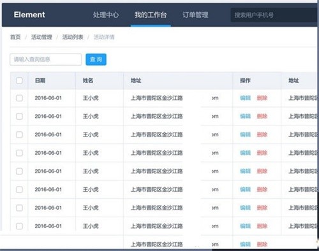The height and width of the screenshot is (251, 319).
Task: Click 删除 in the sixth table row
Action: (x=262, y=189)
